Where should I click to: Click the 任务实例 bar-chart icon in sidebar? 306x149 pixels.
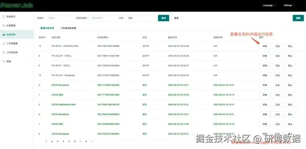pos(4,35)
